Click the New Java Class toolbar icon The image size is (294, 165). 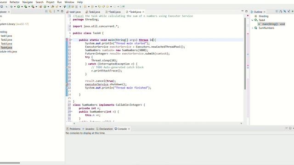click(45, 6)
